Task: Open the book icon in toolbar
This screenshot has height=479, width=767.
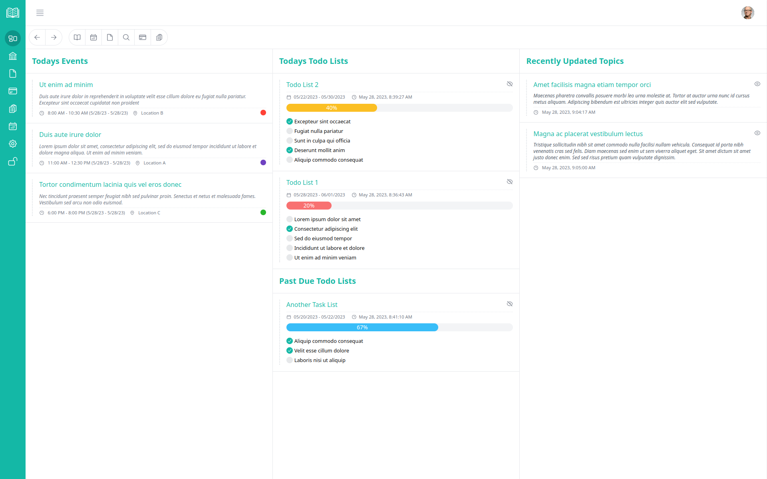Action: coord(77,38)
